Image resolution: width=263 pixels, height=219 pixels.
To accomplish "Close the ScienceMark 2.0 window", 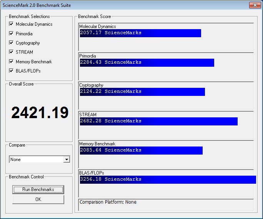I will click(255, 5).
